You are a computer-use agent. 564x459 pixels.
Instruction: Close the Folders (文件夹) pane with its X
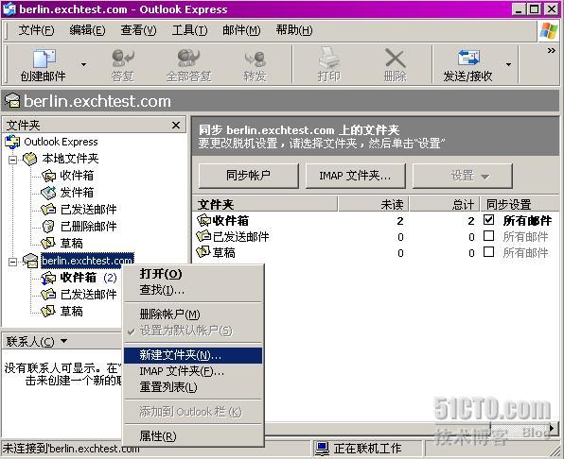(176, 125)
